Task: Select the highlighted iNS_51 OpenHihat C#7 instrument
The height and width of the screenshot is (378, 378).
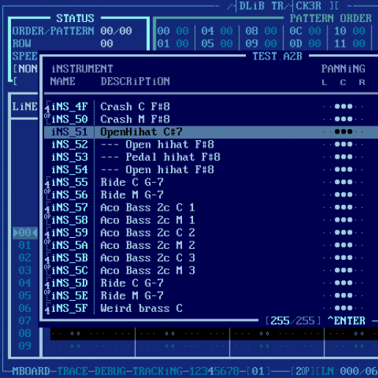Action: pos(211,132)
